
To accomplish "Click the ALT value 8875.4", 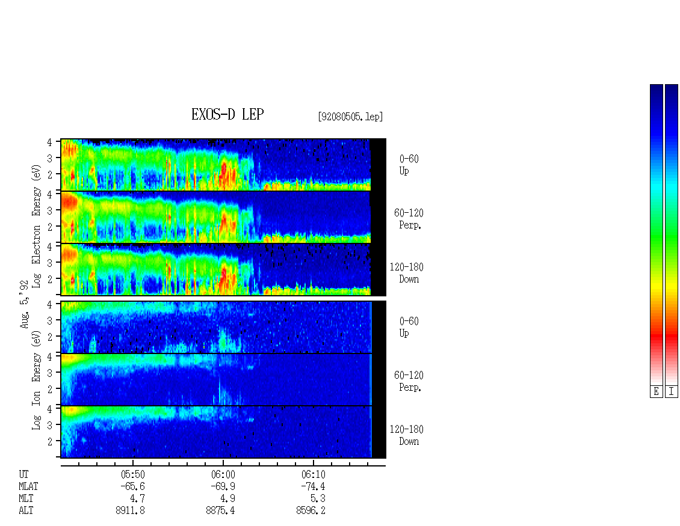I will click(x=220, y=510).
